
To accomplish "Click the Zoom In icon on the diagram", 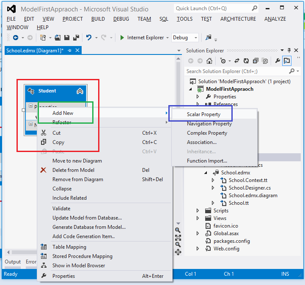I will point(178,230).
